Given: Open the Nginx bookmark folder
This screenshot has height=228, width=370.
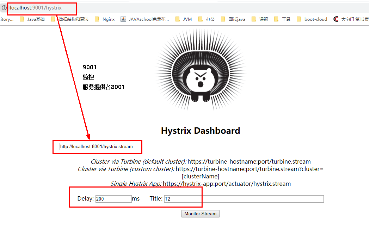Looking at the screenshot, I should [x=105, y=19].
